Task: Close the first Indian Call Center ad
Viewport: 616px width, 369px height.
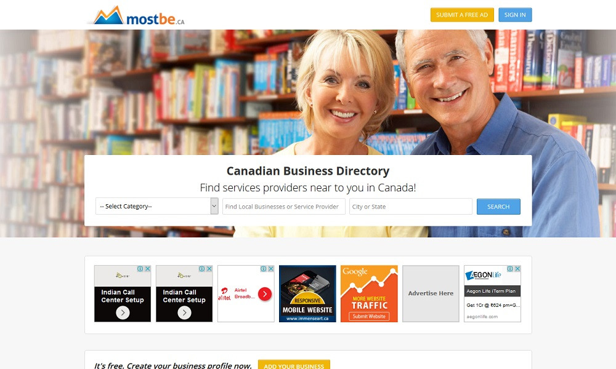Action: 148,269
